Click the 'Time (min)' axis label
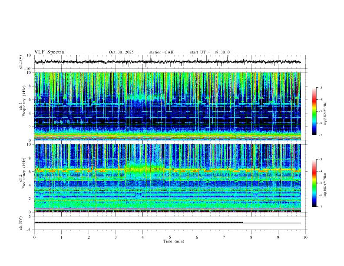 (x=174, y=241)
